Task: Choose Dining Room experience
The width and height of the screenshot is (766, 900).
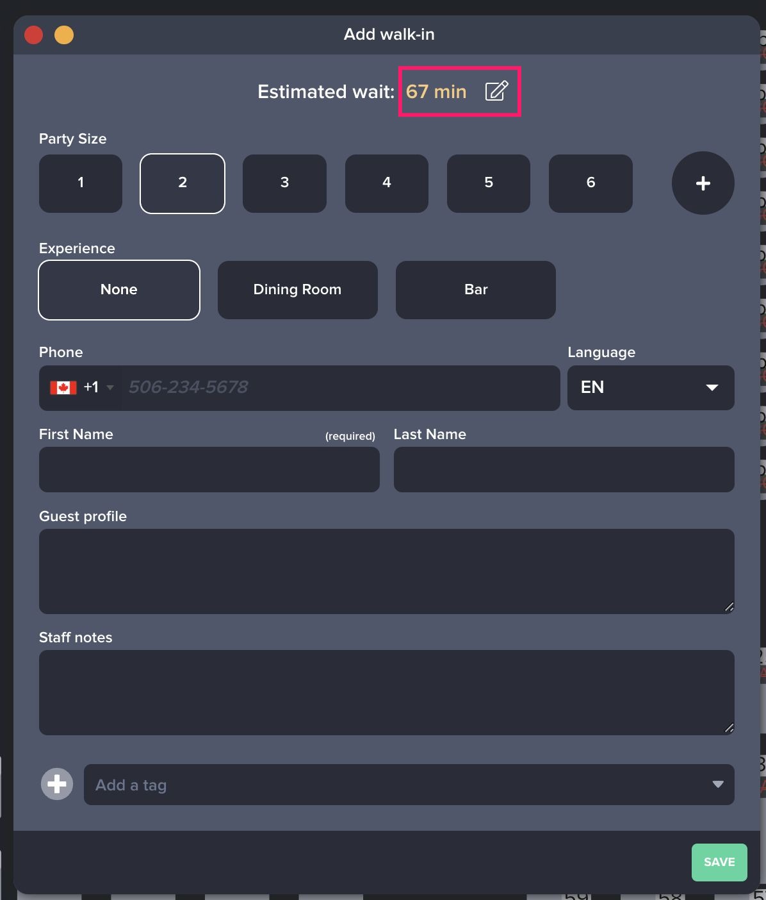Action: [x=297, y=290]
